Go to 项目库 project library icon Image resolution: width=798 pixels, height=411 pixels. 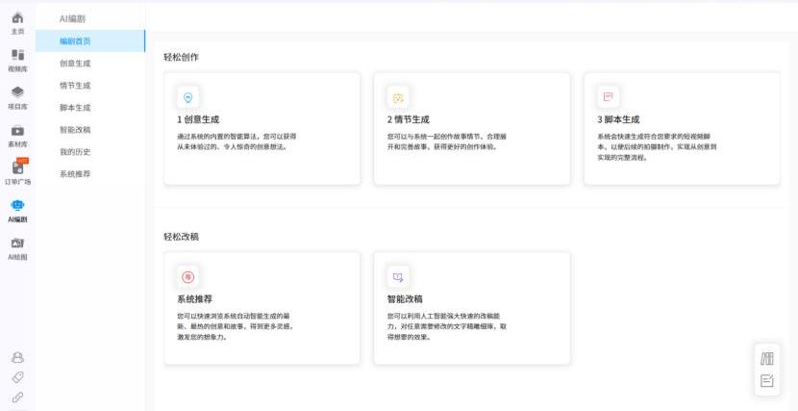pyautogui.click(x=17, y=92)
